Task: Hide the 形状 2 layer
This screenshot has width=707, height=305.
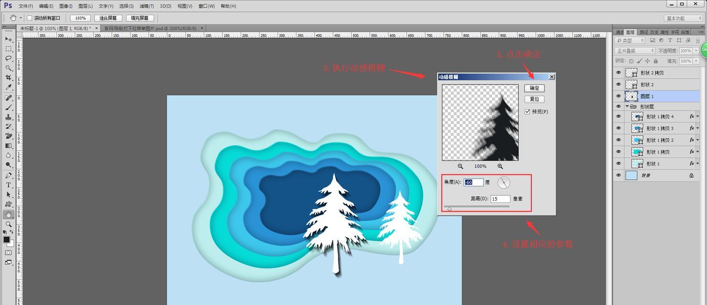Action: coord(619,84)
